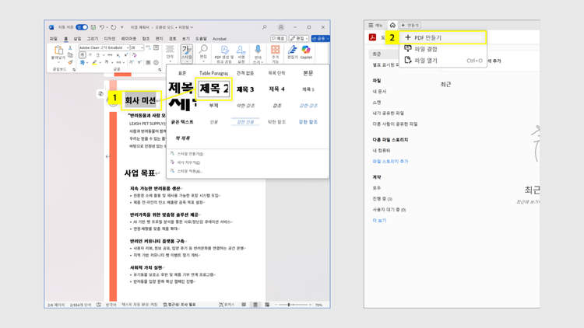This screenshot has width=584, height=328.
Task: Click the zoom in plus button
Action: (310, 305)
